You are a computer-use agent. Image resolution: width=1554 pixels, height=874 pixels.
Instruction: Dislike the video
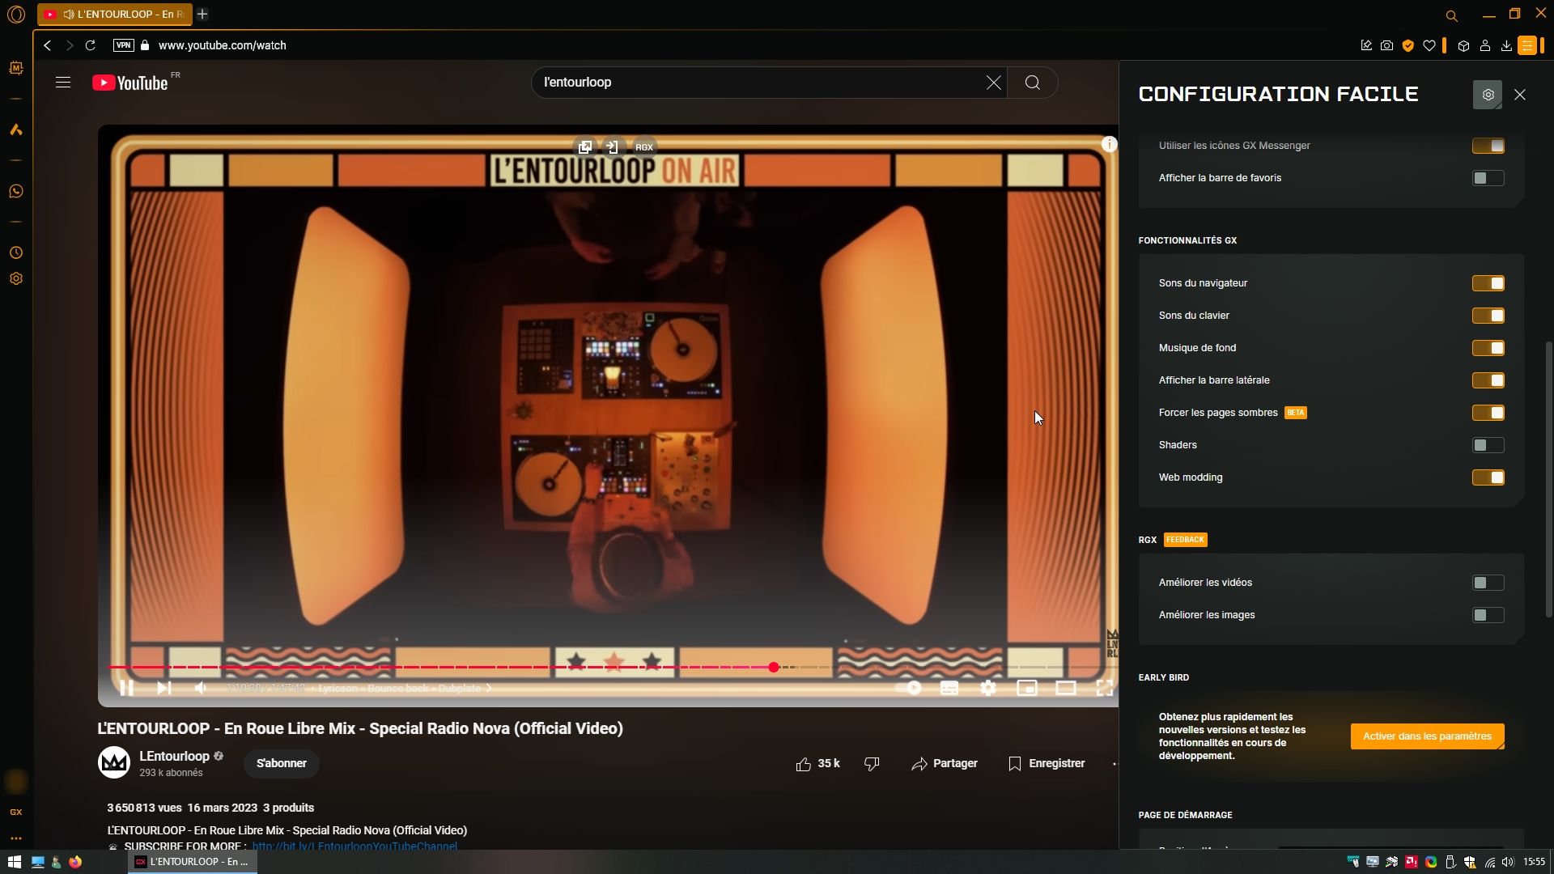click(x=872, y=764)
